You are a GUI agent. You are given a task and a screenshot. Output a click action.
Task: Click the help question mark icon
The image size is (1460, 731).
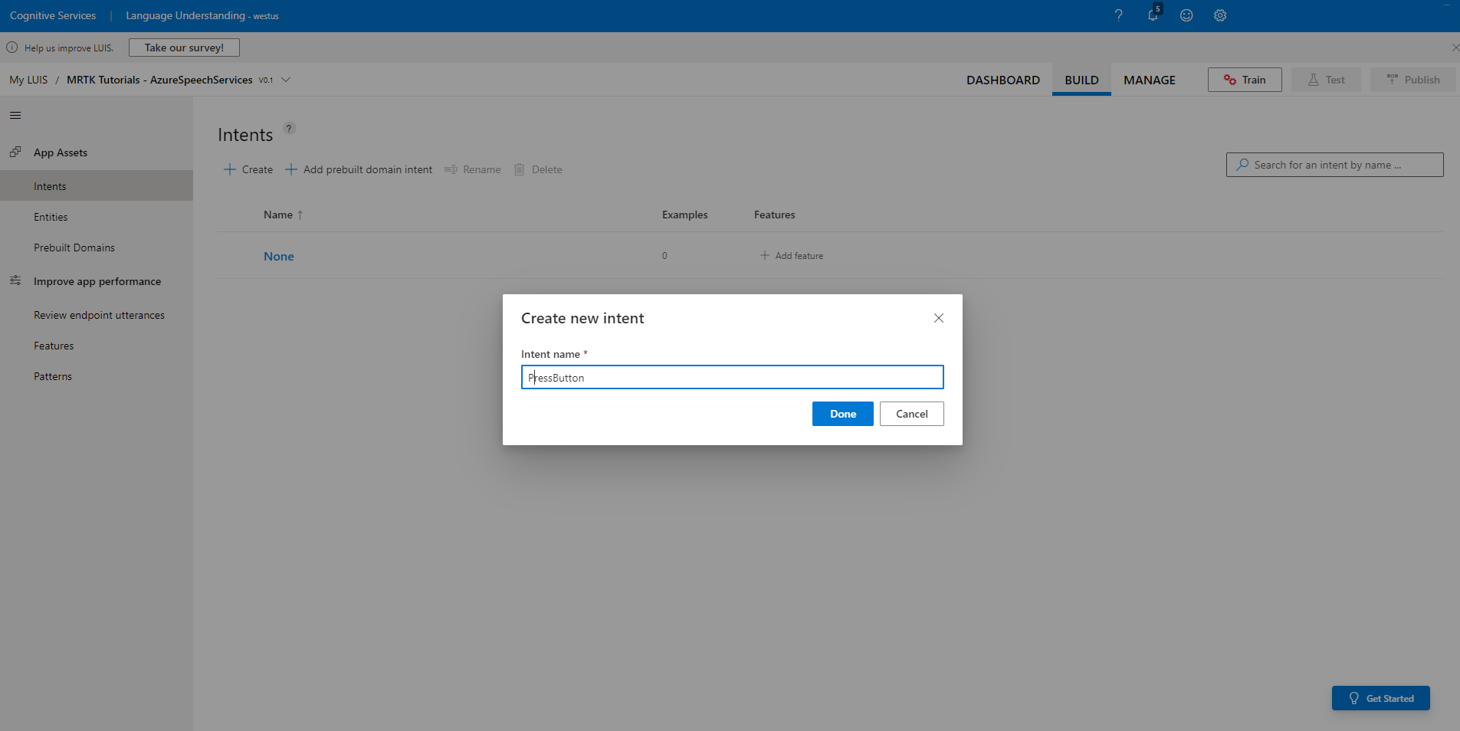coord(1118,15)
